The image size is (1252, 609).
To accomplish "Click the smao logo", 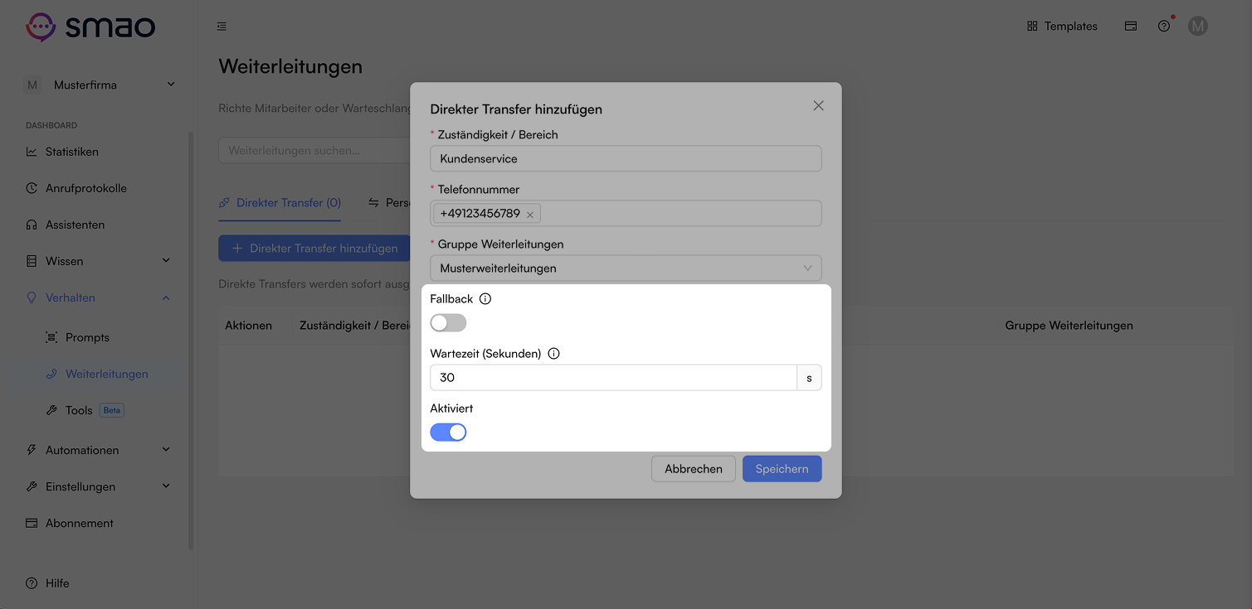I will point(90,27).
